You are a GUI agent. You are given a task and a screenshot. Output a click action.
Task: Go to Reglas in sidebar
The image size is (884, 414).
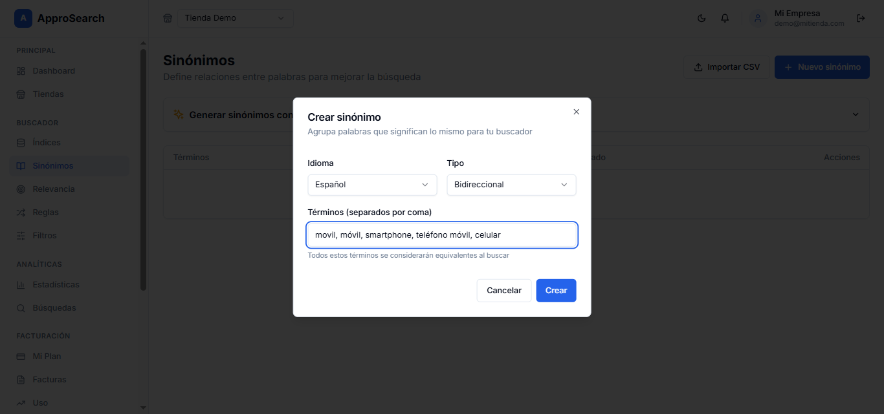69,212
